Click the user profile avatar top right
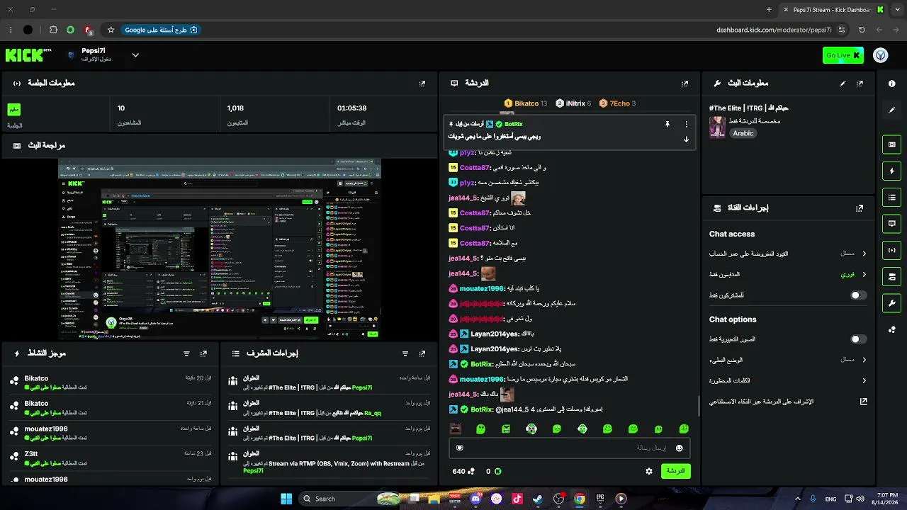Image resolution: width=907 pixels, height=510 pixels. tap(881, 55)
